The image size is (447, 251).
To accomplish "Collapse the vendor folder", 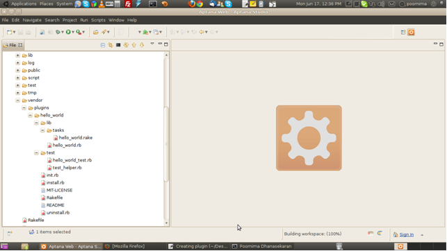I will [x=17, y=100].
